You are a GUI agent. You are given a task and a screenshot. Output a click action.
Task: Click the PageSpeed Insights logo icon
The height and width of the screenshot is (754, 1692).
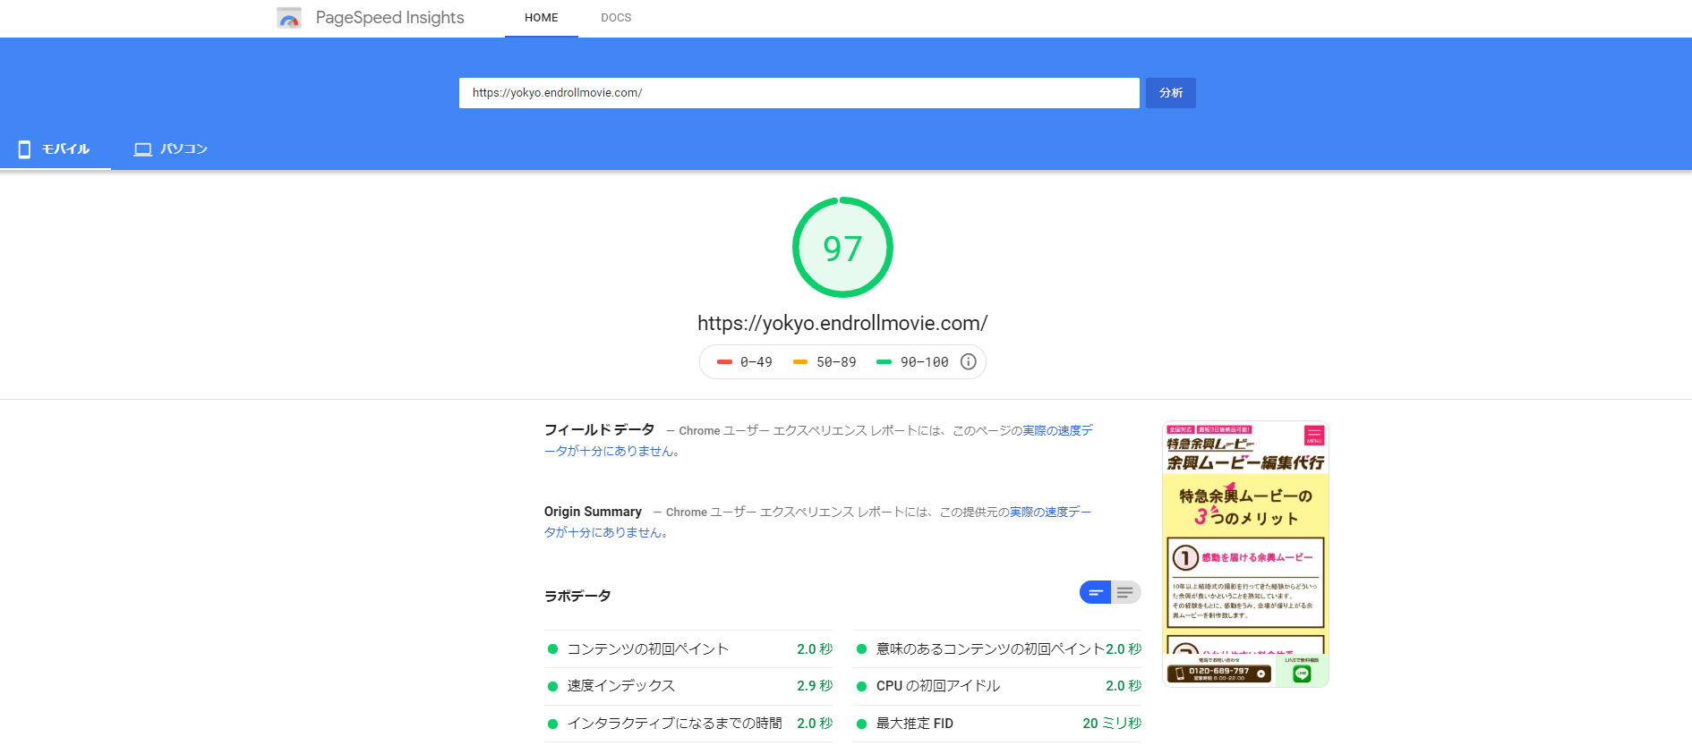point(289,18)
